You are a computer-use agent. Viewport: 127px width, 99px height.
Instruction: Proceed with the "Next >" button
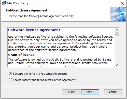[90, 92]
